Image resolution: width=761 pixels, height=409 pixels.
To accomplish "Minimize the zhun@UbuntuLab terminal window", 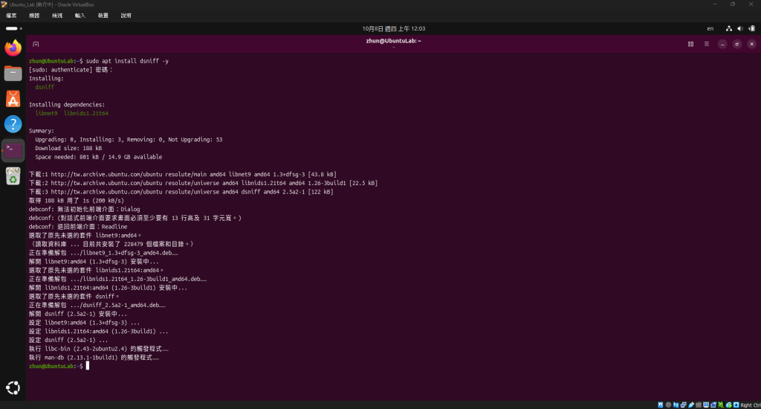I will [722, 44].
